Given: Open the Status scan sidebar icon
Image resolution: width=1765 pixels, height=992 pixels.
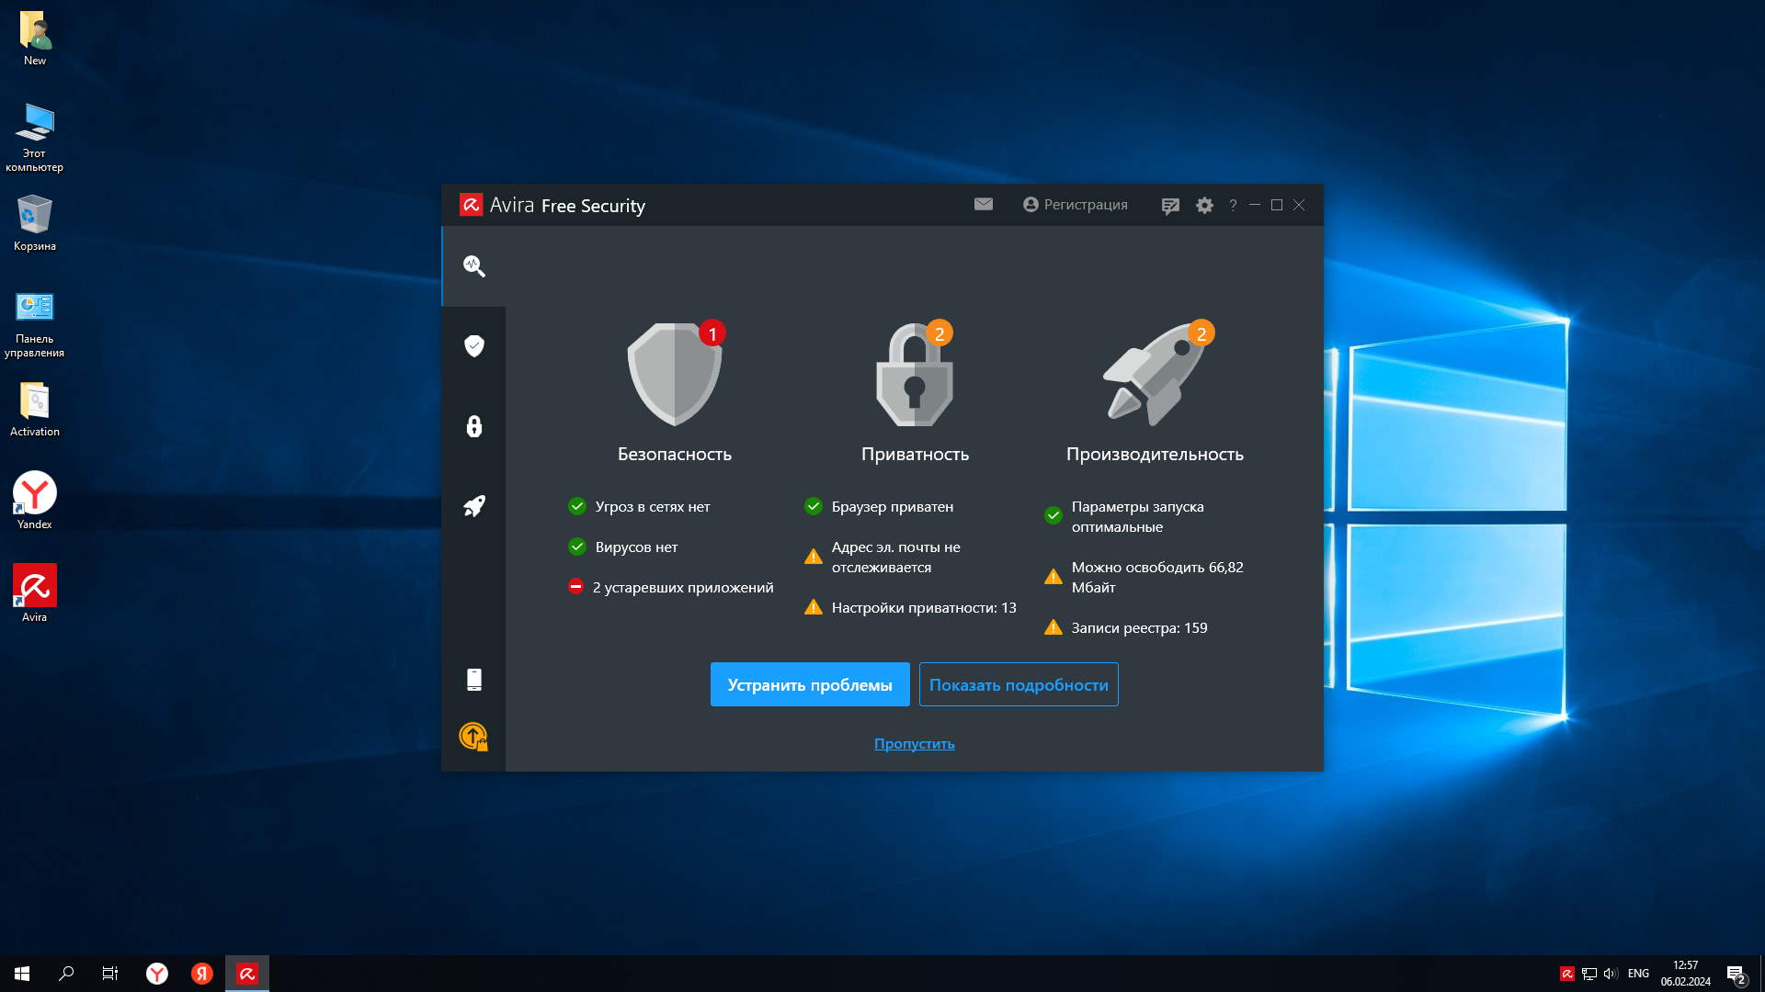Looking at the screenshot, I should point(474,266).
